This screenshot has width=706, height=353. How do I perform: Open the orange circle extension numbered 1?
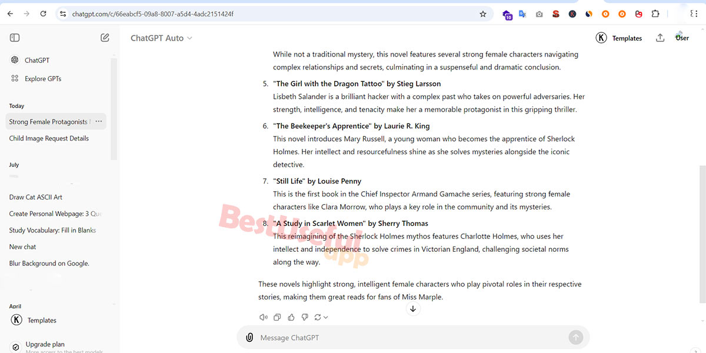(605, 14)
